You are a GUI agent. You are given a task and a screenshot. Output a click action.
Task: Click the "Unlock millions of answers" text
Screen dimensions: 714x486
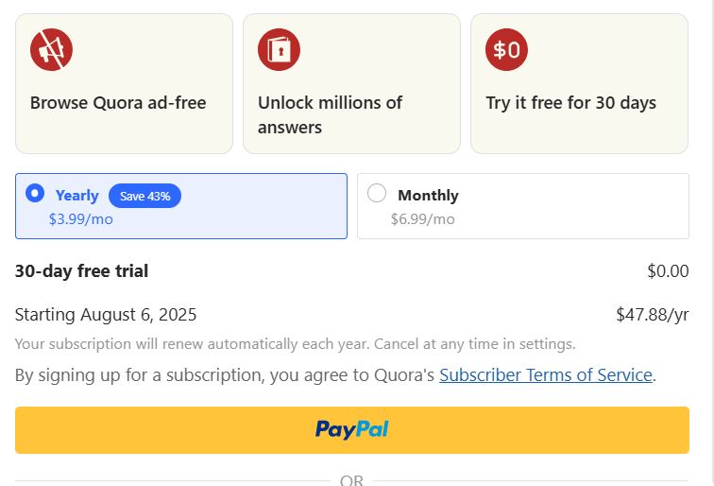point(330,114)
